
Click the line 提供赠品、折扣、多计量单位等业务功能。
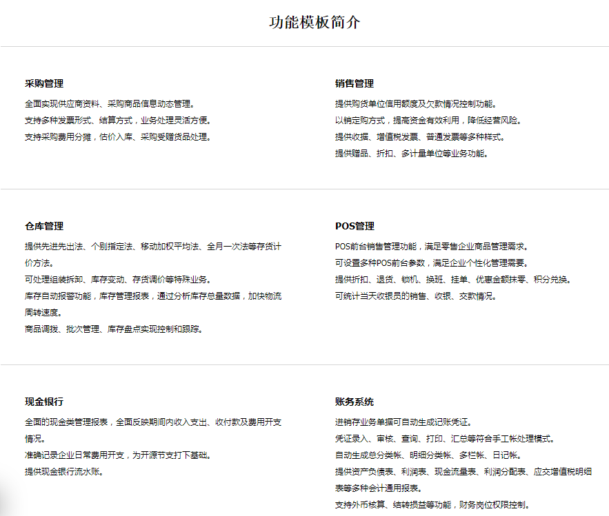tap(412, 154)
